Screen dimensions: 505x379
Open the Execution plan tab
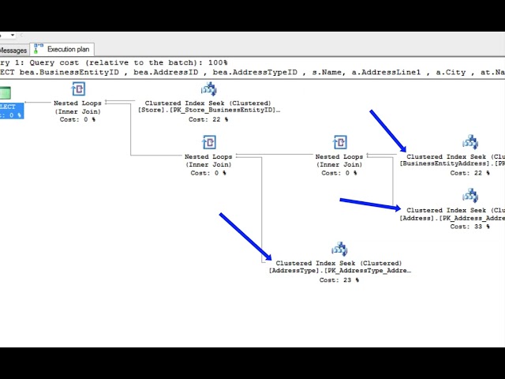pos(62,49)
